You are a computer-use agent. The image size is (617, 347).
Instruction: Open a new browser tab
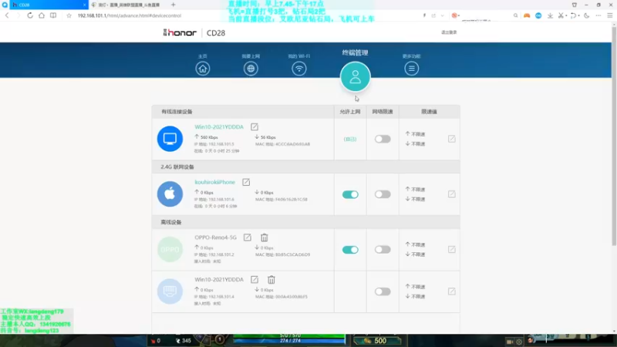(173, 5)
